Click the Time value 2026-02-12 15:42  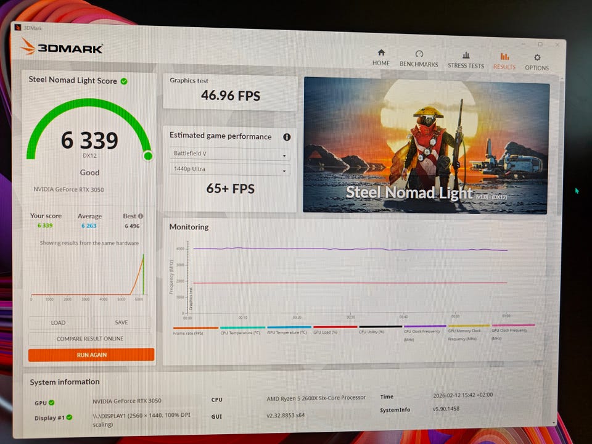(463, 395)
